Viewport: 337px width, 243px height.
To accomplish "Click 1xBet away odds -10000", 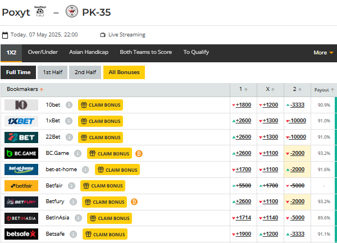I will click(x=297, y=121).
